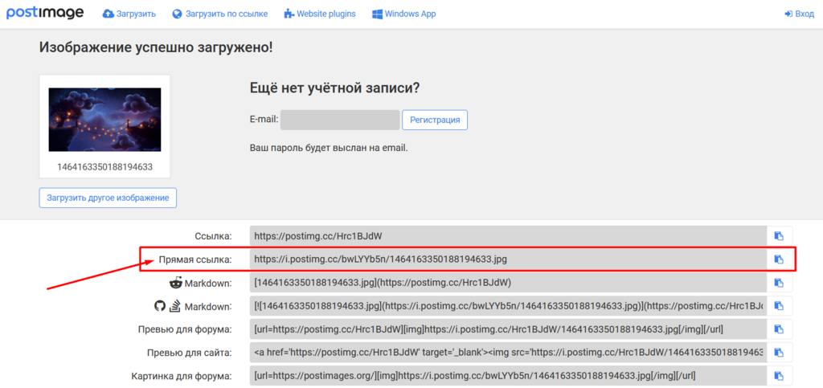Click the Вход login link
The height and width of the screenshot is (388, 823).
coord(799,14)
